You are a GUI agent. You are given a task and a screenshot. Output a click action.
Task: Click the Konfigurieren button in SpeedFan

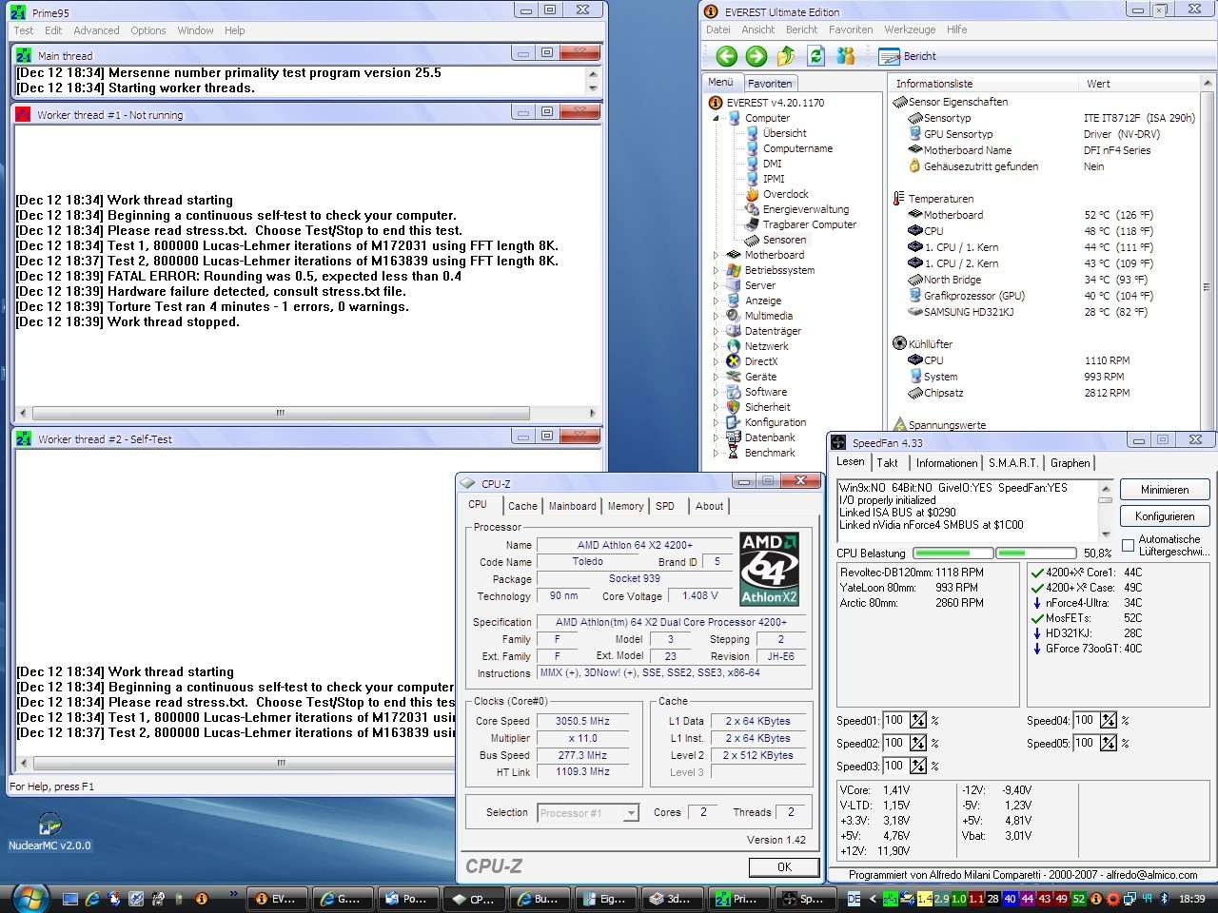[x=1164, y=516]
